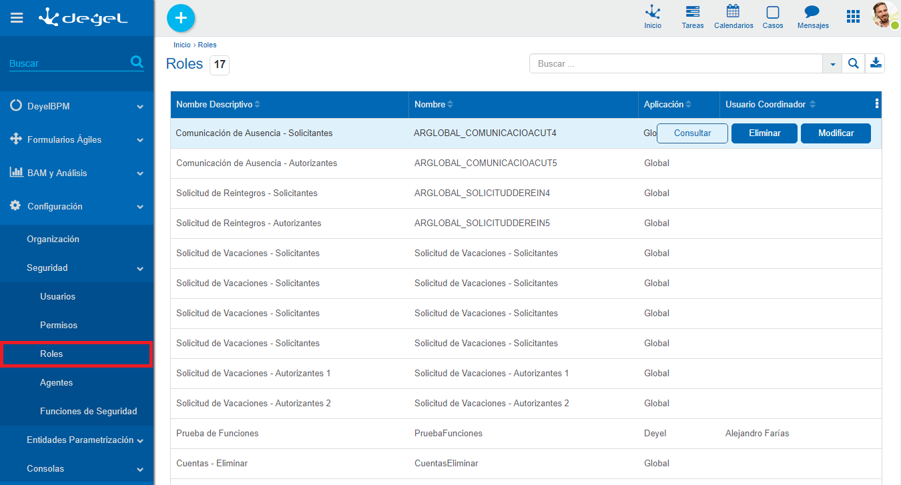Focus the roles Buscar search field
The height and width of the screenshot is (485, 901).
pos(676,63)
